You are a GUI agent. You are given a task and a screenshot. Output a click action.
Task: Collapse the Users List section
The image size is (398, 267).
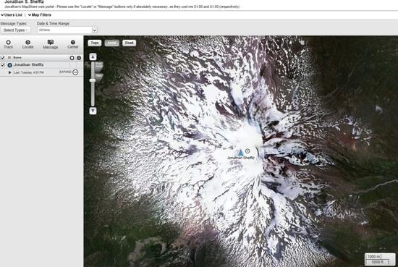coord(12,15)
